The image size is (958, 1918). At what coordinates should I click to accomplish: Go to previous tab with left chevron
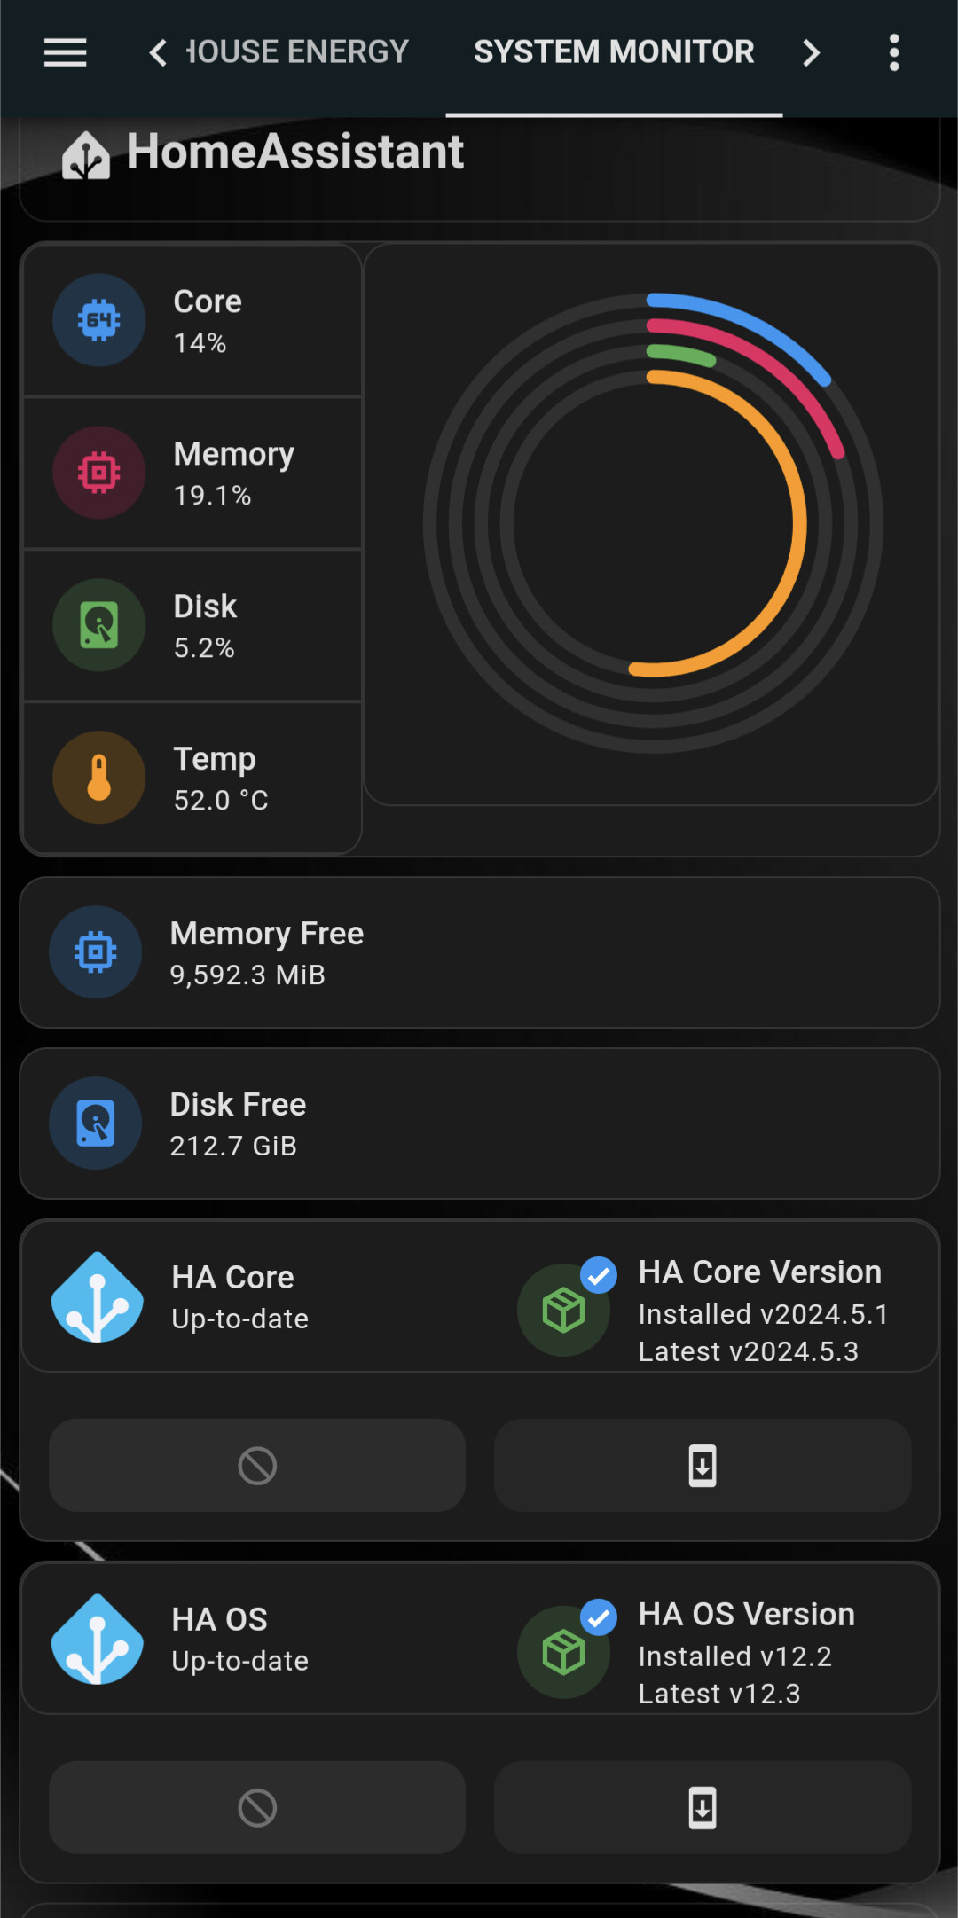coord(158,53)
